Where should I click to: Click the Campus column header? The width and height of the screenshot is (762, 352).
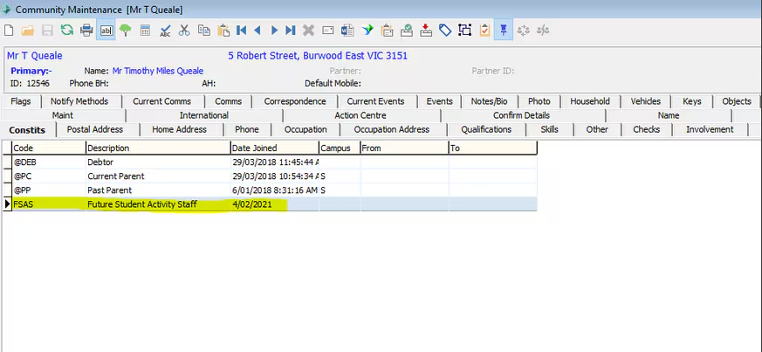pyautogui.click(x=340, y=148)
